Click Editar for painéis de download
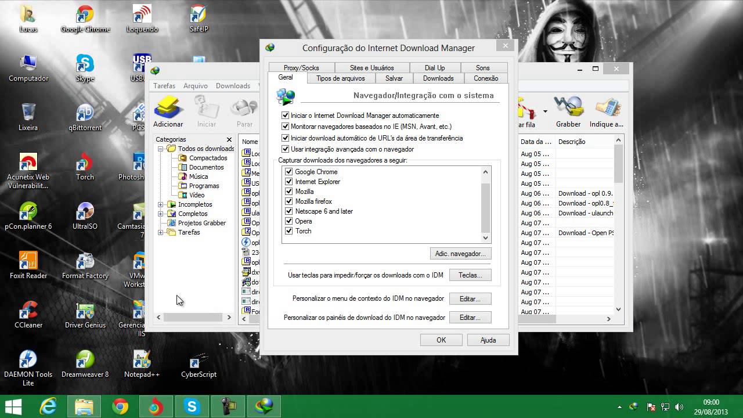The height and width of the screenshot is (418, 743). [x=470, y=318]
